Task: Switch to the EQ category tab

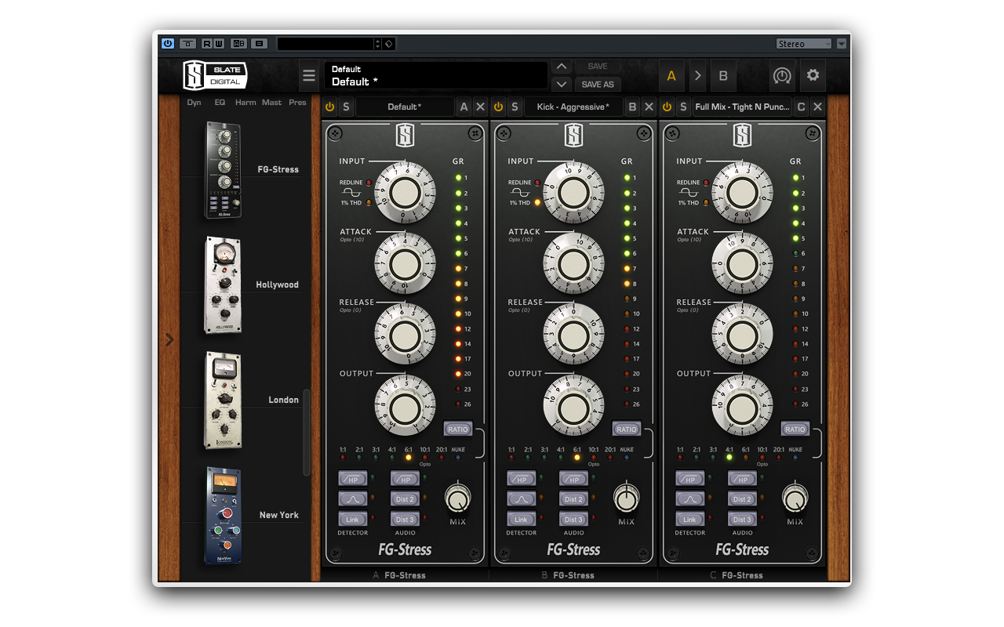Action: pyautogui.click(x=220, y=102)
